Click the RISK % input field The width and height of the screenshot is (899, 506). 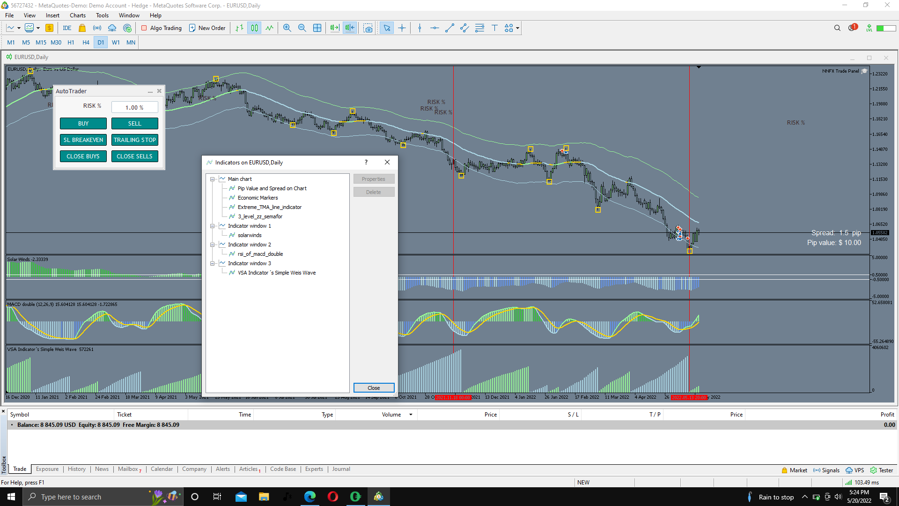pos(134,107)
